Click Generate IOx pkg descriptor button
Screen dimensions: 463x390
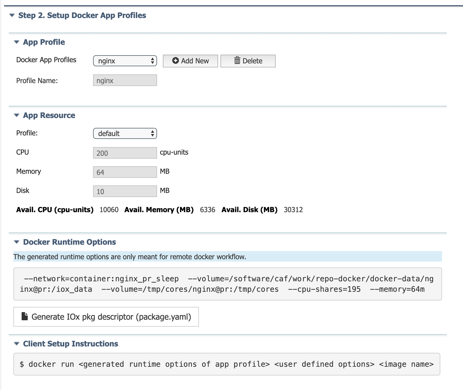106,317
